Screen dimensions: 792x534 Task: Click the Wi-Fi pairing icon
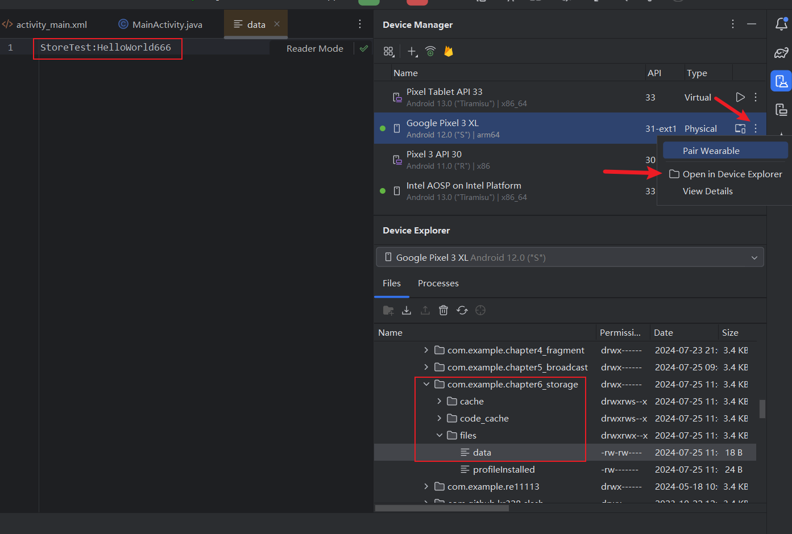pyautogui.click(x=430, y=52)
